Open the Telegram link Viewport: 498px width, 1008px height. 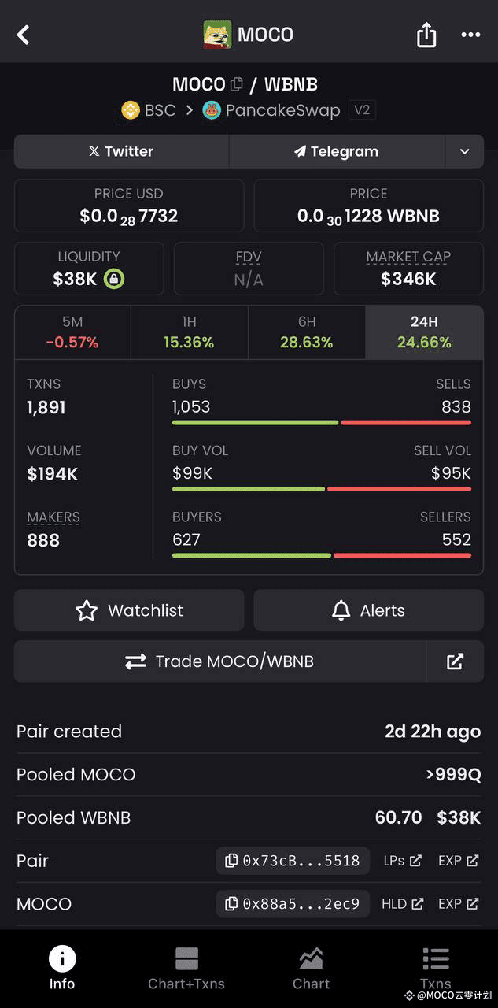click(336, 151)
